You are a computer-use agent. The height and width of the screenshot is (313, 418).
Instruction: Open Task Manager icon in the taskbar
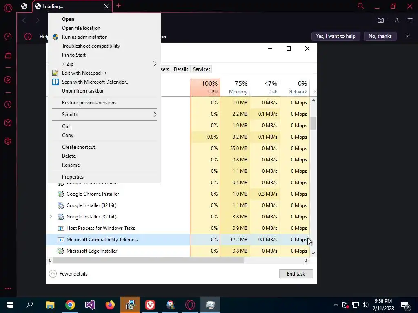pyautogui.click(x=210, y=305)
